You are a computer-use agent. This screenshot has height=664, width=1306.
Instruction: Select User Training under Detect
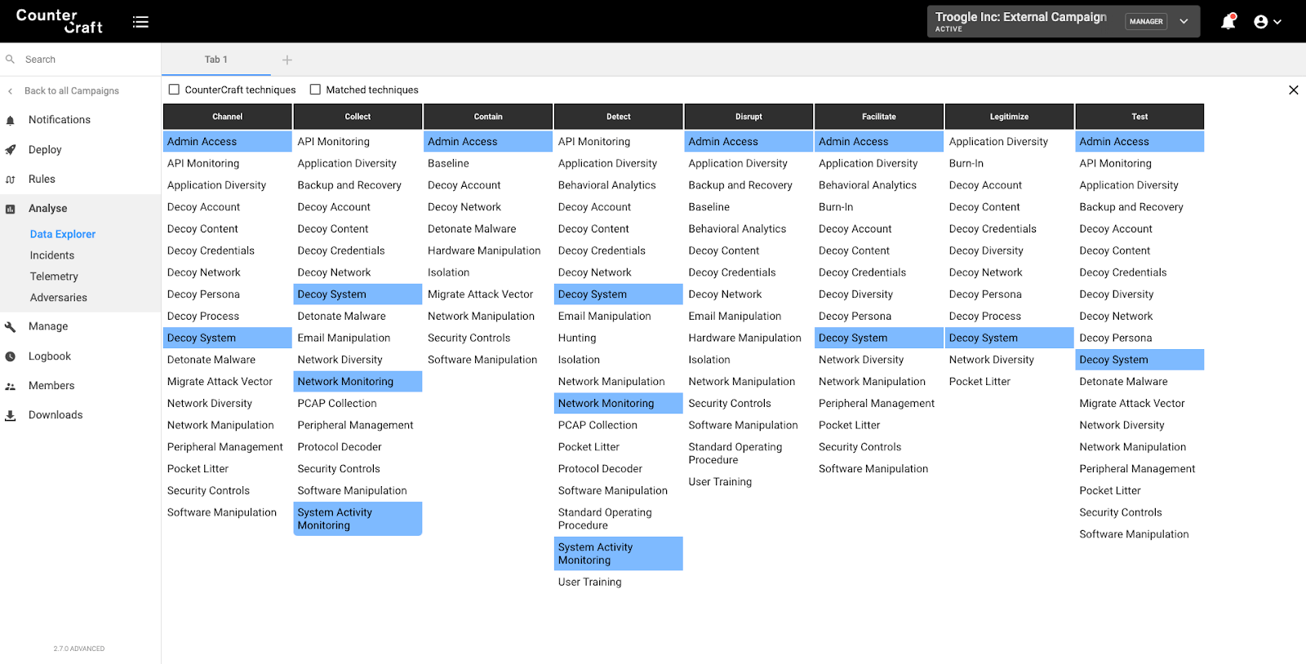[619, 582]
